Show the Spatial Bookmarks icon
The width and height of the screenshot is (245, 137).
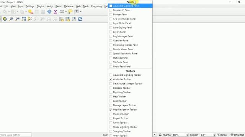tap(74, 19)
